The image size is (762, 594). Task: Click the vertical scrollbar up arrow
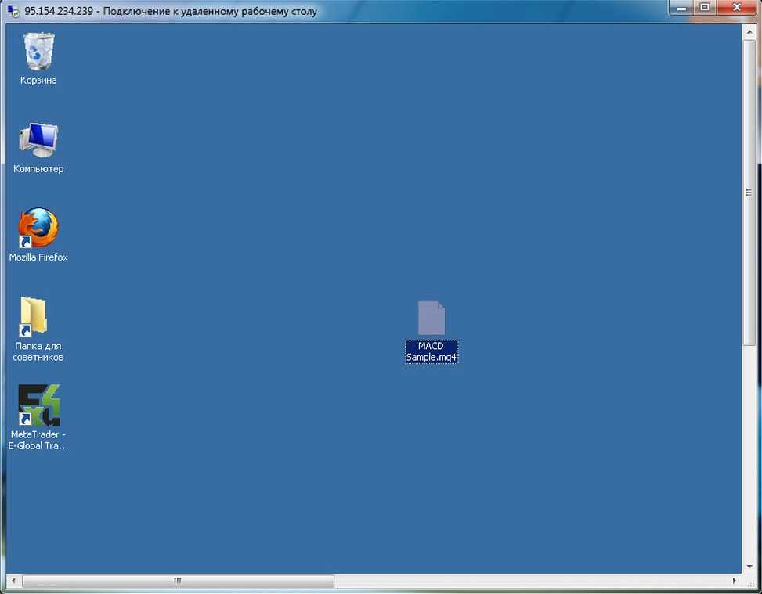point(749,31)
